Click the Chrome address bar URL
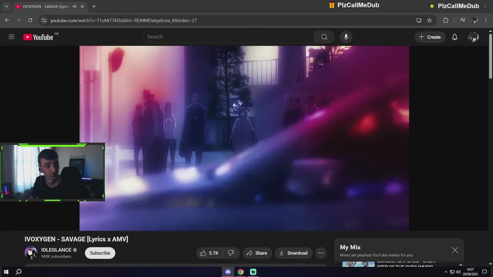493x277 pixels. (x=123, y=20)
